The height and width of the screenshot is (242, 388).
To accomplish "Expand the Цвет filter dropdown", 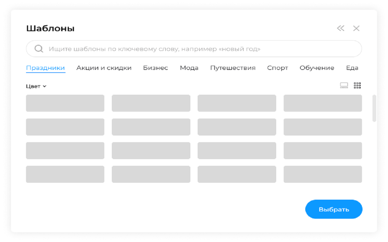I will 36,86.
